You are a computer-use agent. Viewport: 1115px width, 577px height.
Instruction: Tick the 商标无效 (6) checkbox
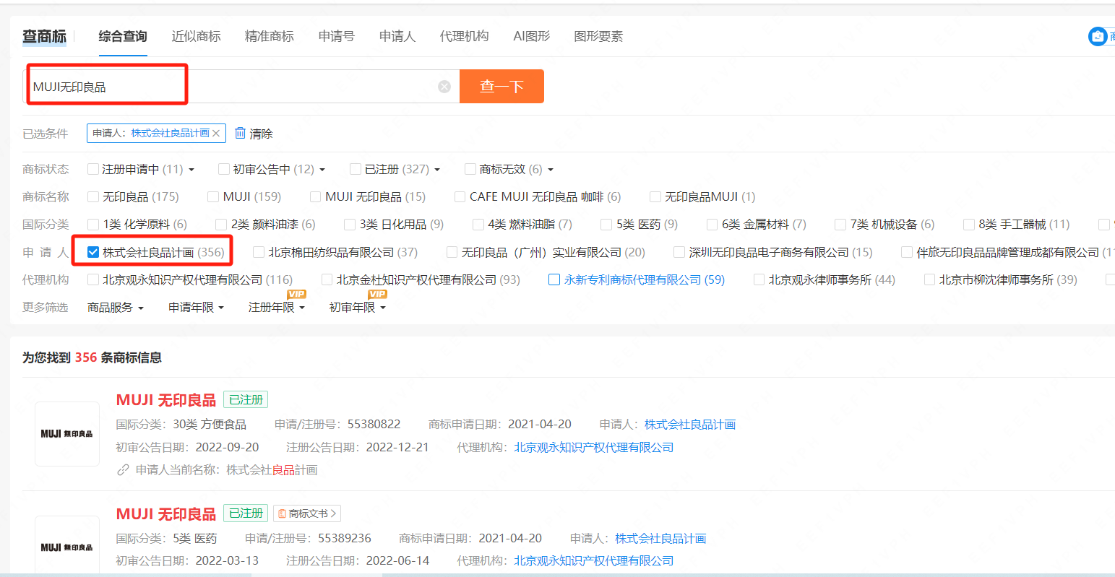pos(470,169)
